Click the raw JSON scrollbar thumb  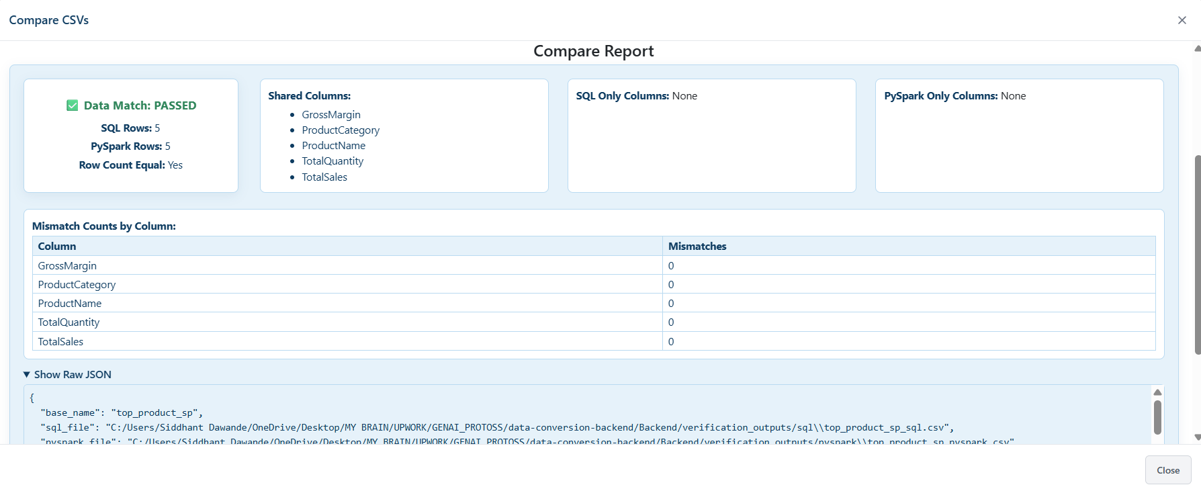point(1157,417)
